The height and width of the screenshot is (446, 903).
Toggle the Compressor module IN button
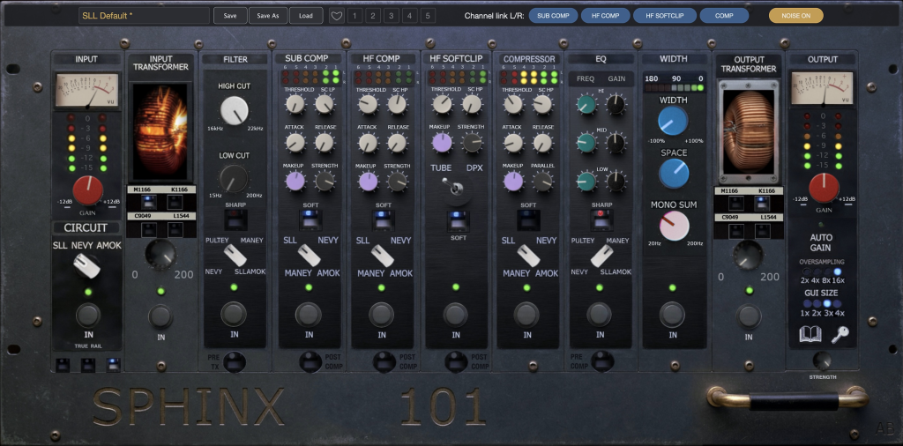(x=526, y=314)
